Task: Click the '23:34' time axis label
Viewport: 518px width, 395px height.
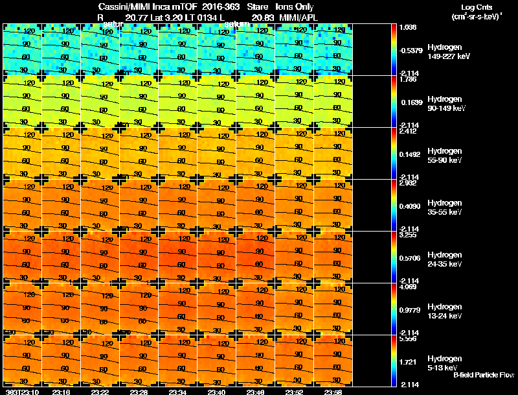Action: 177,392
